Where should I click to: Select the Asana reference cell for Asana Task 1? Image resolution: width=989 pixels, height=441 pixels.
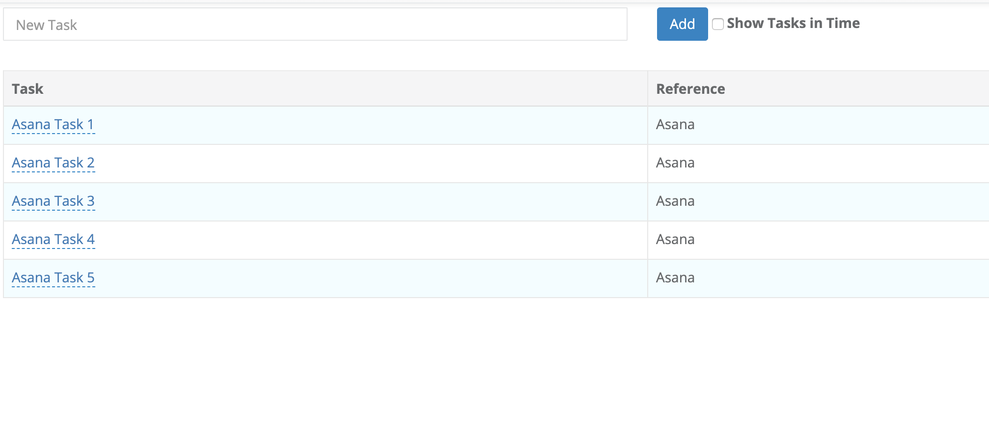818,125
